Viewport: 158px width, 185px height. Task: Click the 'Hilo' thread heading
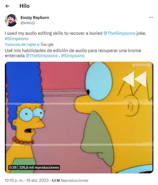tap(25, 6)
